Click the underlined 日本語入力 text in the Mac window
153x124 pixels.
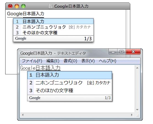(33, 14)
